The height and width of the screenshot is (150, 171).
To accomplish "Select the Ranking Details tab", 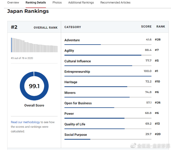I will click(36, 2).
